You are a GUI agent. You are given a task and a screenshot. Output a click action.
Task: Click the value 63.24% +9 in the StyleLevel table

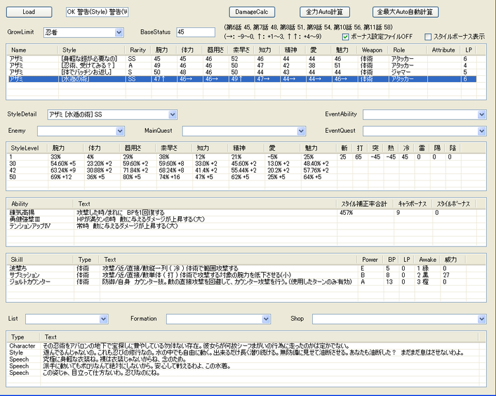pyautogui.click(x=63, y=171)
